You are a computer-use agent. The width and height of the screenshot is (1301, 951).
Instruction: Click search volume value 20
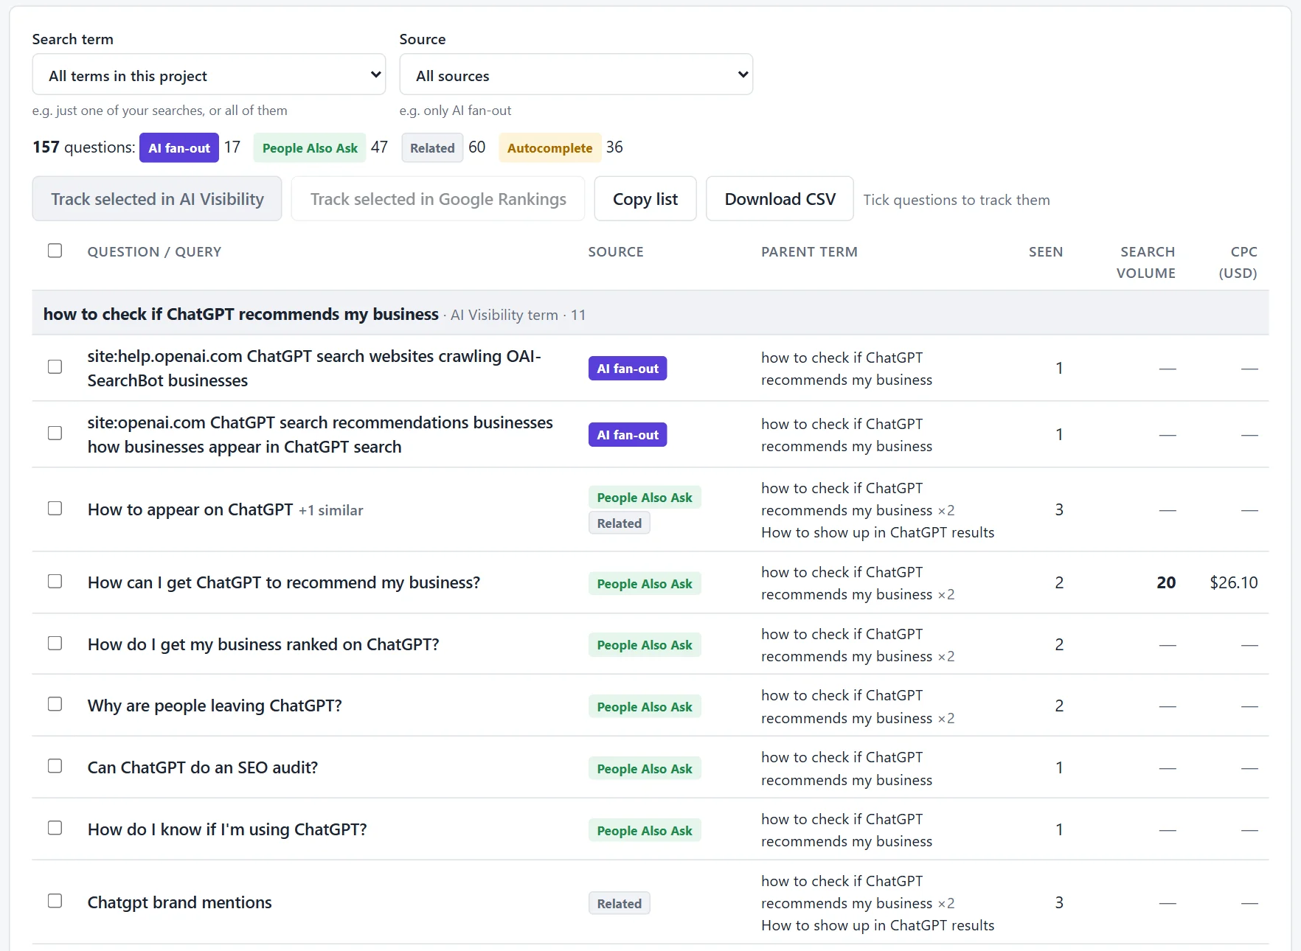1166,582
